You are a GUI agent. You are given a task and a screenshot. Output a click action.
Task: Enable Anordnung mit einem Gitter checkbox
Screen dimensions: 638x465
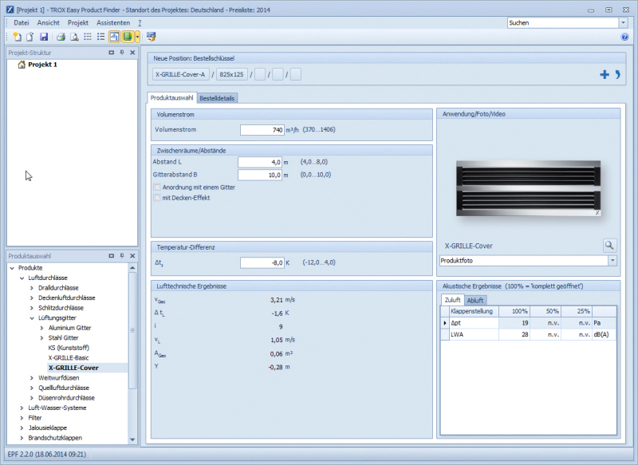pyautogui.click(x=157, y=187)
